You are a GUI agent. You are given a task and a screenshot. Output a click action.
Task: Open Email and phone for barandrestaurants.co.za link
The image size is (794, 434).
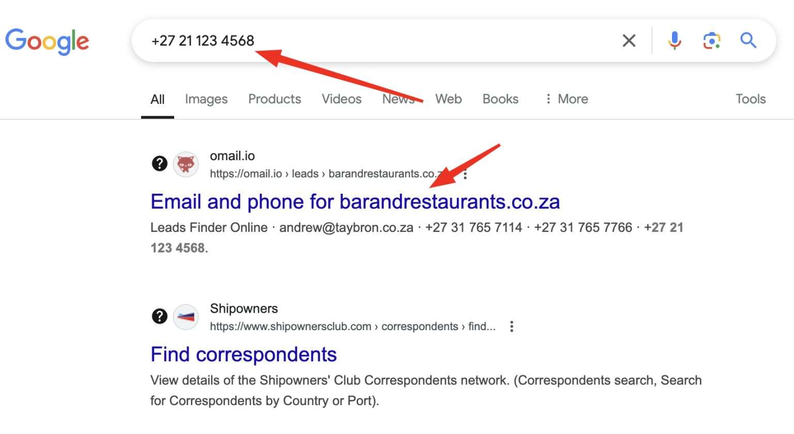(355, 202)
